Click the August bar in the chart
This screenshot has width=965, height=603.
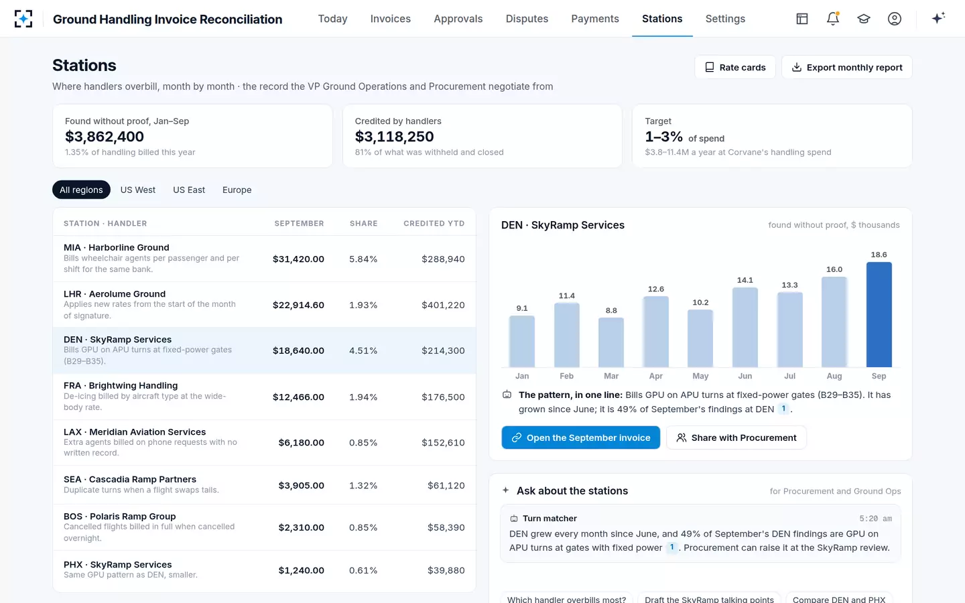[x=834, y=322]
